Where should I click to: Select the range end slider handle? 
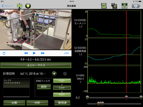tap(141, 97)
